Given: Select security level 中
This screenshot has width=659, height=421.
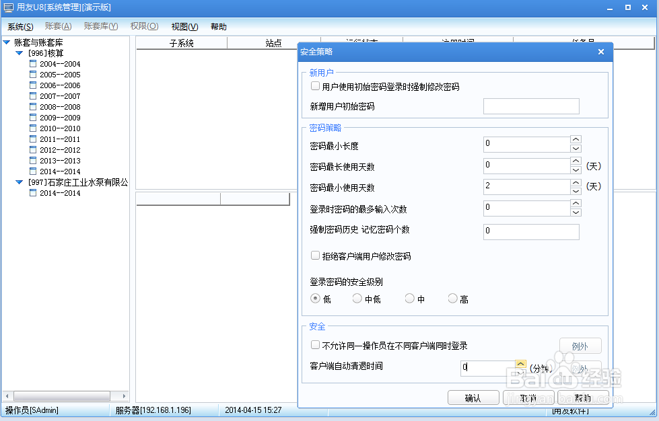Looking at the screenshot, I should pos(409,299).
